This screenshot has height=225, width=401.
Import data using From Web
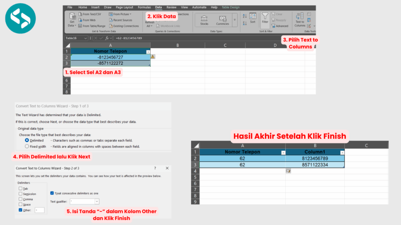(x=87, y=20)
